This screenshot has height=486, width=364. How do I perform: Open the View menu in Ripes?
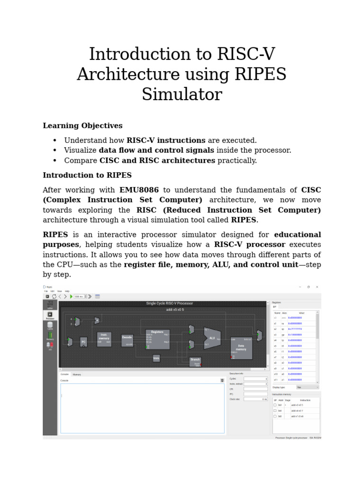point(59,291)
